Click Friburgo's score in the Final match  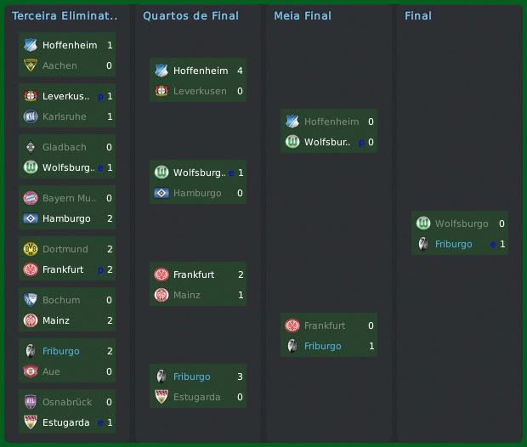pyautogui.click(x=502, y=244)
